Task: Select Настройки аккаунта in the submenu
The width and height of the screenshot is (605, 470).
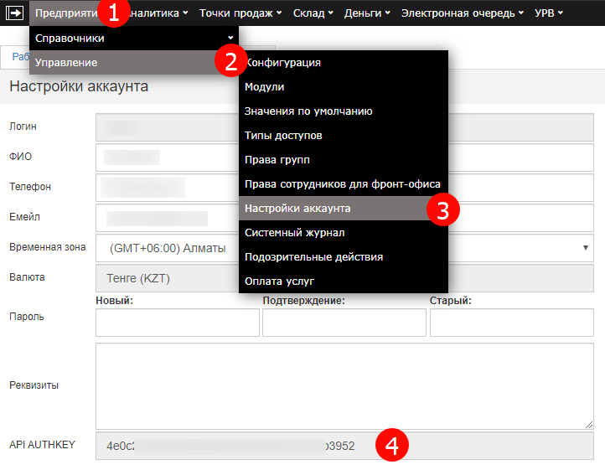Action: click(297, 209)
